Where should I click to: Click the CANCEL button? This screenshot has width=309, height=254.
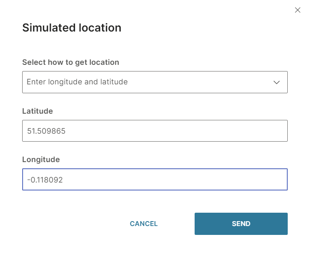pyautogui.click(x=144, y=224)
